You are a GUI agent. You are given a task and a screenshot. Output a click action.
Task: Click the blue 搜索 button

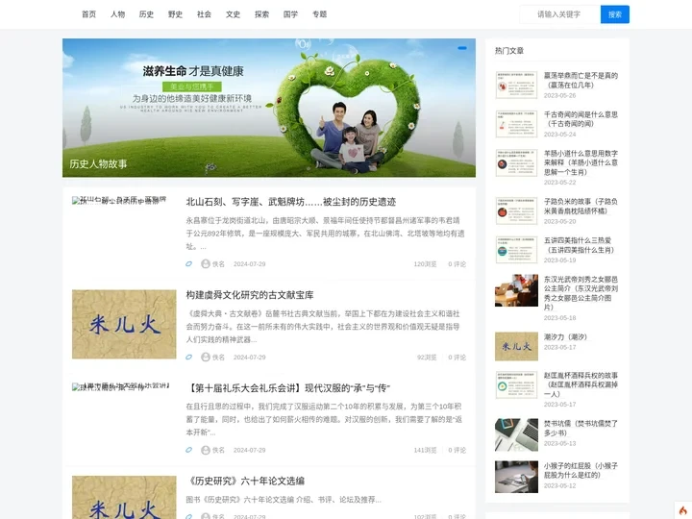615,14
